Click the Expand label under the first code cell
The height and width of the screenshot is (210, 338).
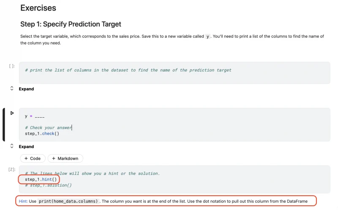(x=26, y=89)
